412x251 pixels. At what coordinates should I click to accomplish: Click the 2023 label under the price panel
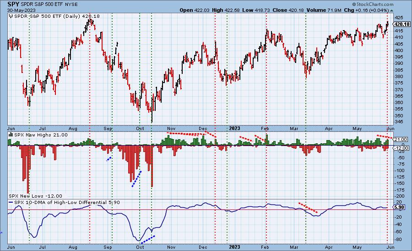(x=235, y=128)
